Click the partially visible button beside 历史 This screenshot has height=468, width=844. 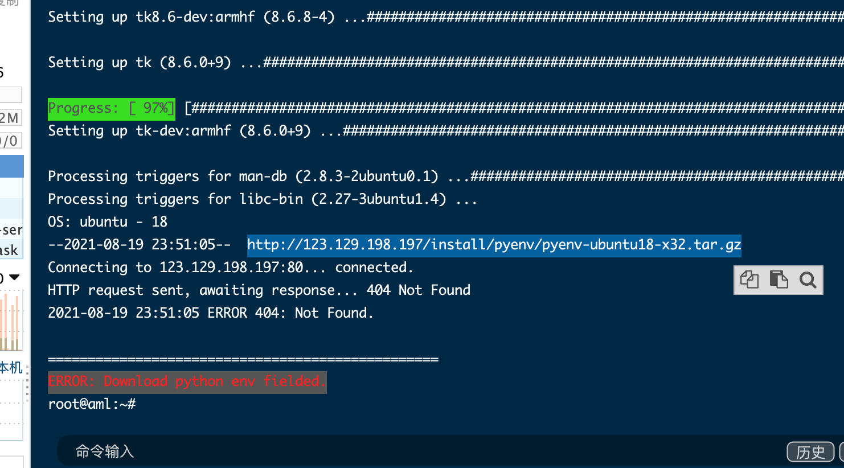click(842, 452)
